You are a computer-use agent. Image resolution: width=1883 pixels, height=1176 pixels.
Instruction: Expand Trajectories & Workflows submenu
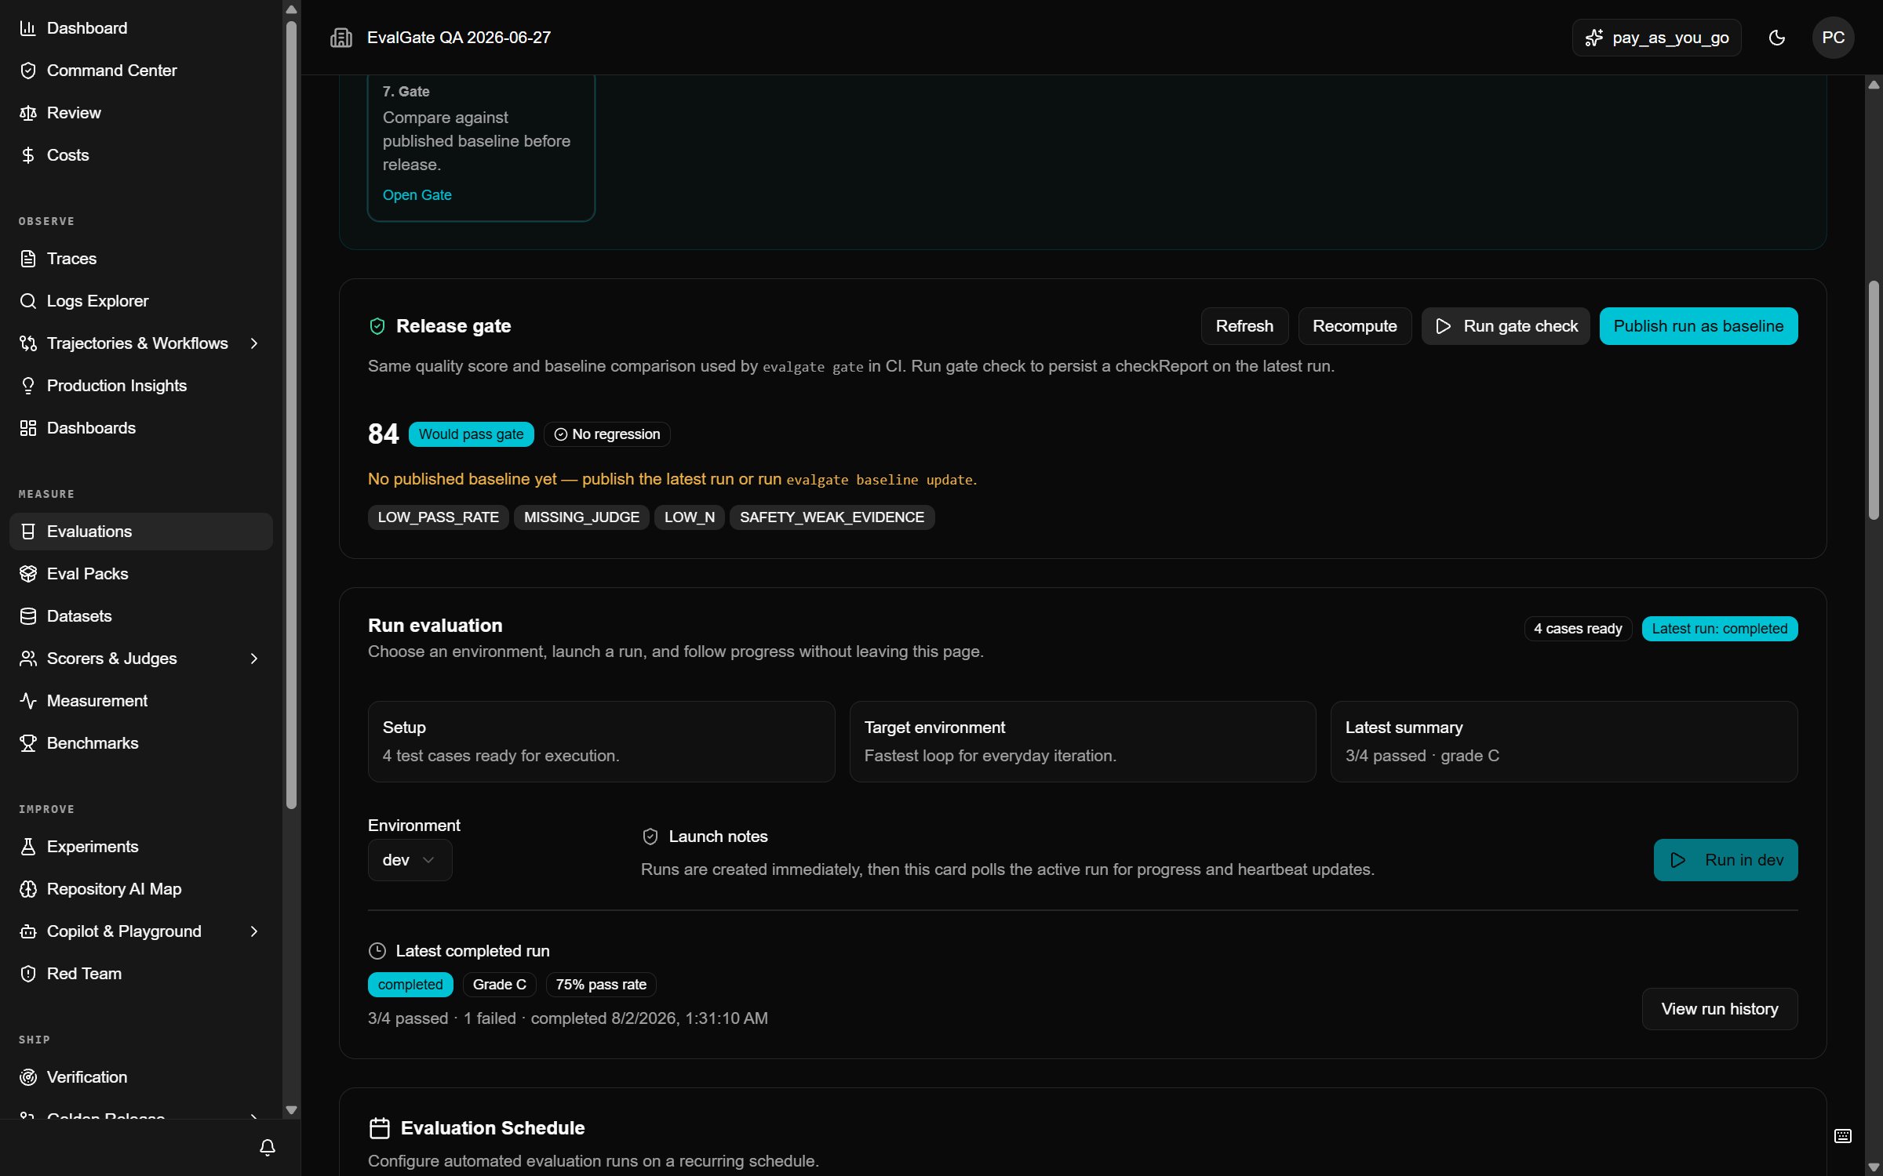coord(253,343)
